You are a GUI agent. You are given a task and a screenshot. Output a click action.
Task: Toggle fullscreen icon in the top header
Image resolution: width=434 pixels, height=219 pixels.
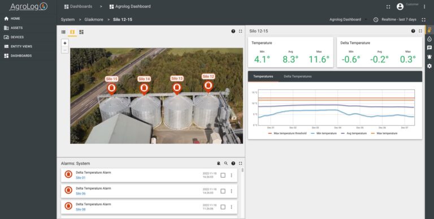(x=388, y=7)
